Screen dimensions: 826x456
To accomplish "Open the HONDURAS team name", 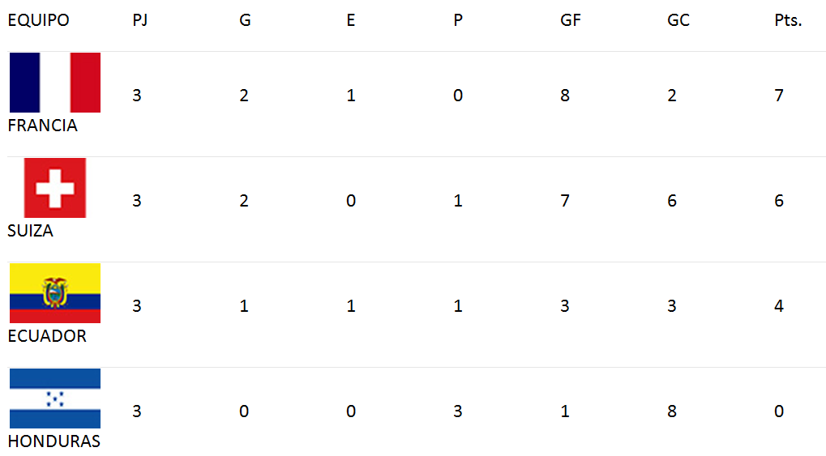I will [x=54, y=441].
